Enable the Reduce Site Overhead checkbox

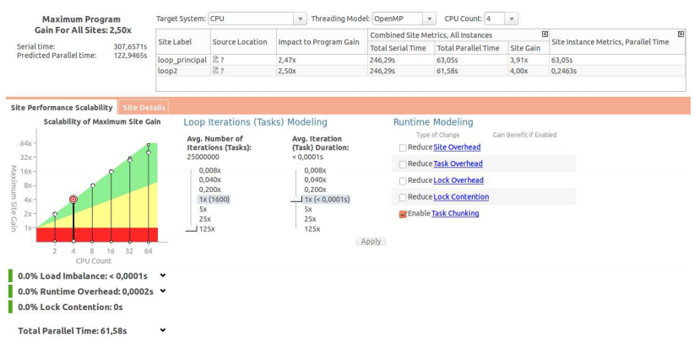point(403,147)
